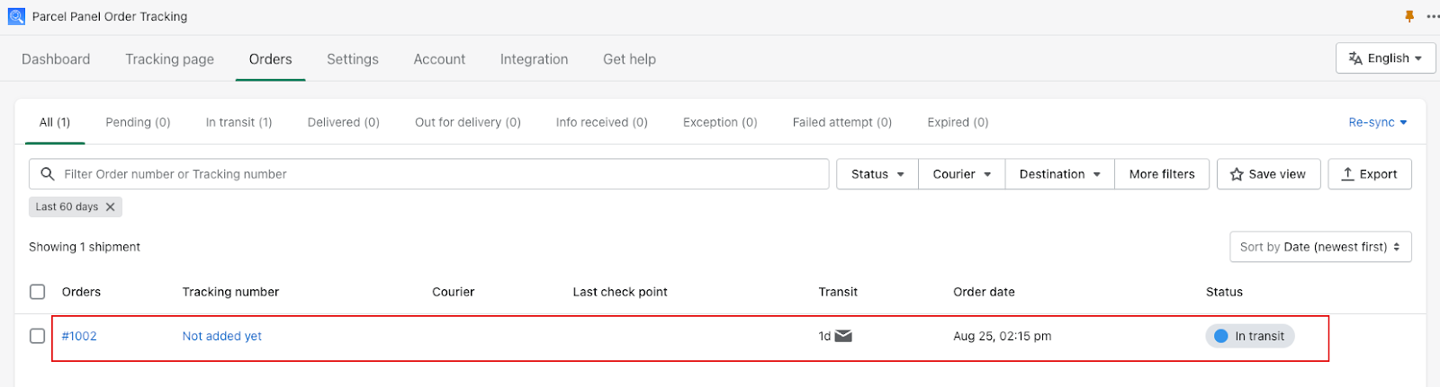Click the envelope icon in Transit column

click(843, 336)
